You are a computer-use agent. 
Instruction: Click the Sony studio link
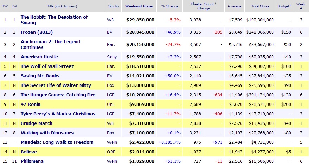[x=112, y=57]
